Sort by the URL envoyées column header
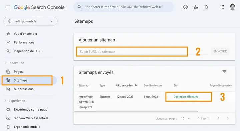The image size is (240, 131). (124, 85)
